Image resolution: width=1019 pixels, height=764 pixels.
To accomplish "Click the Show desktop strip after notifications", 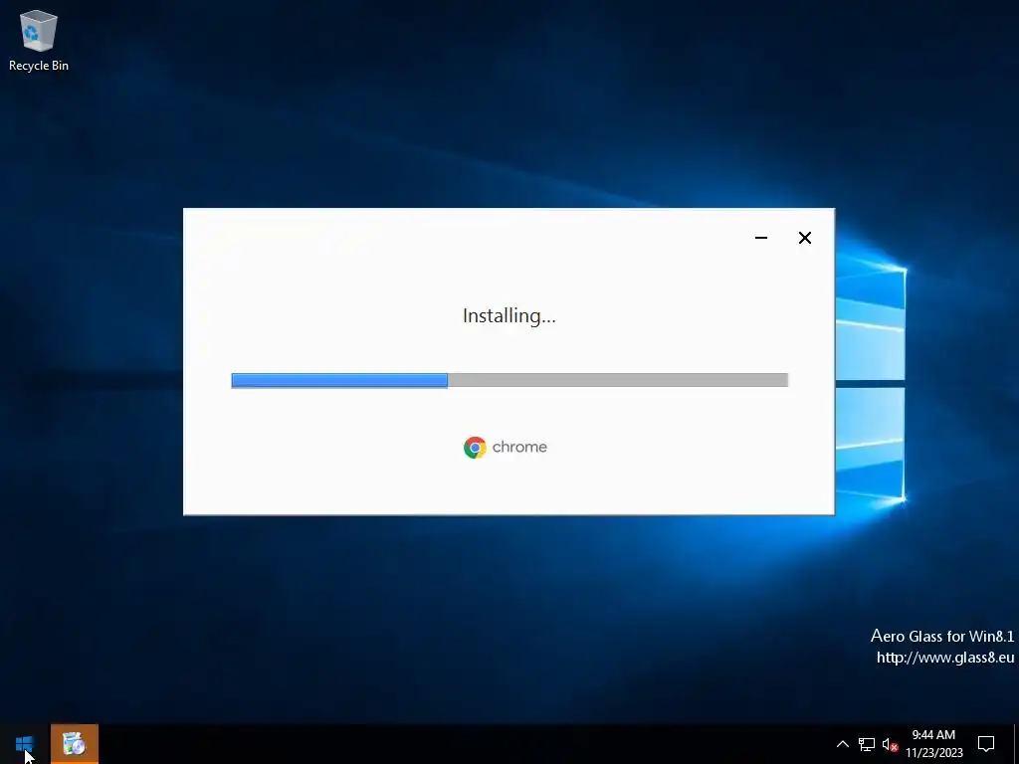I will coord(1016,744).
